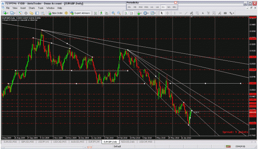Image resolution: width=258 pixels, height=149 pixels.
Task: Click the connection status bars indicator
Action: point(228,147)
